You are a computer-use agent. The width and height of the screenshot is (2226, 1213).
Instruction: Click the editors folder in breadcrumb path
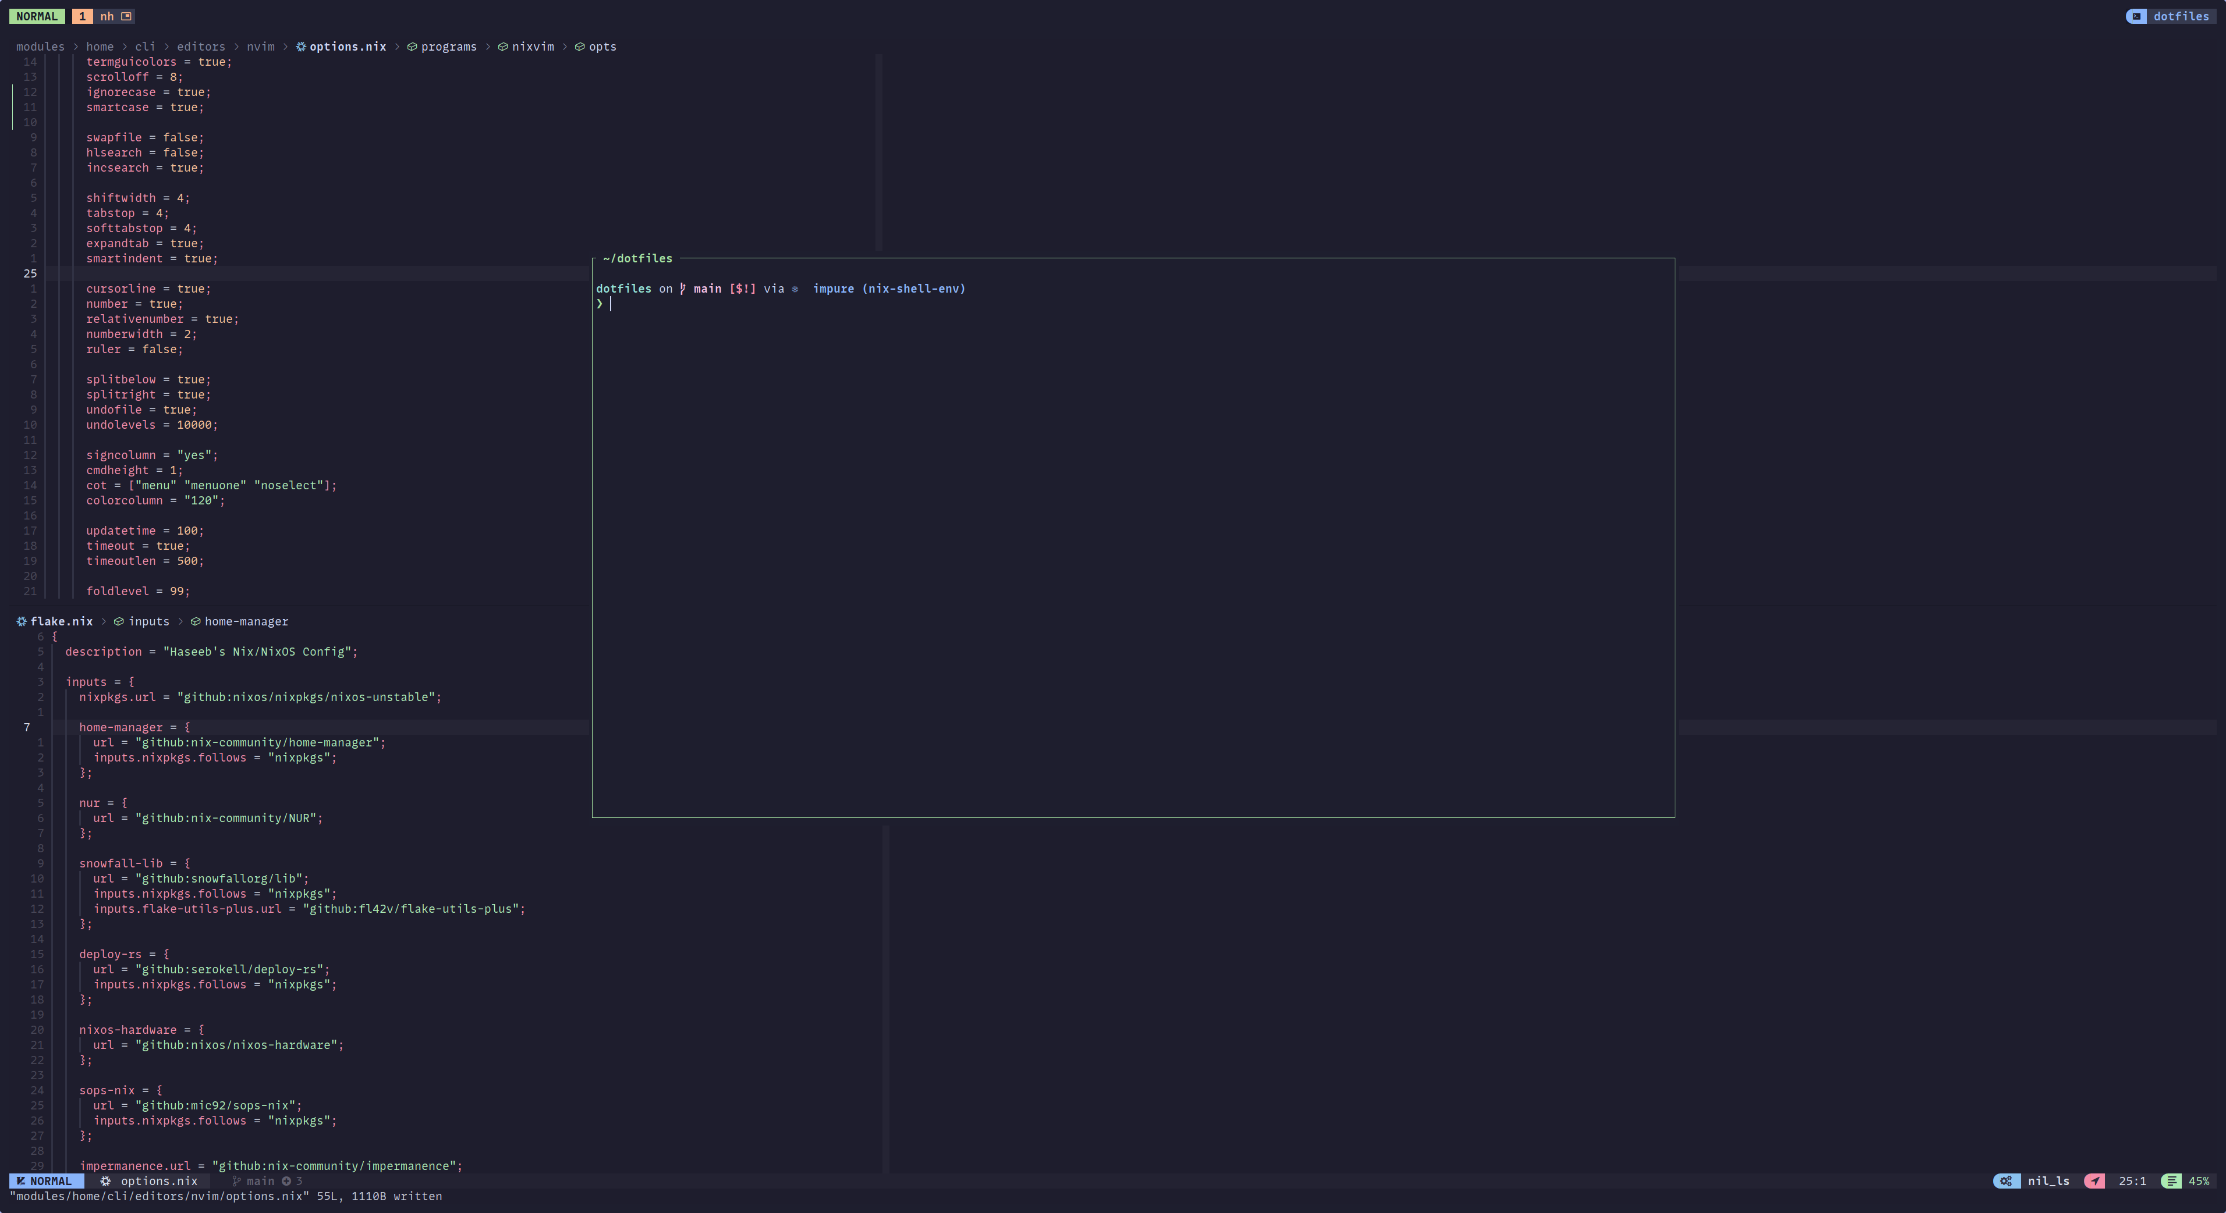(x=200, y=47)
